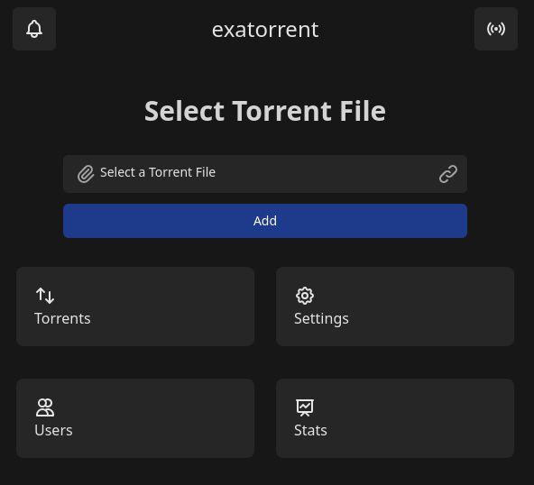
Task: Click the 'Select a Torrent File' field
Action: tap(265, 174)
